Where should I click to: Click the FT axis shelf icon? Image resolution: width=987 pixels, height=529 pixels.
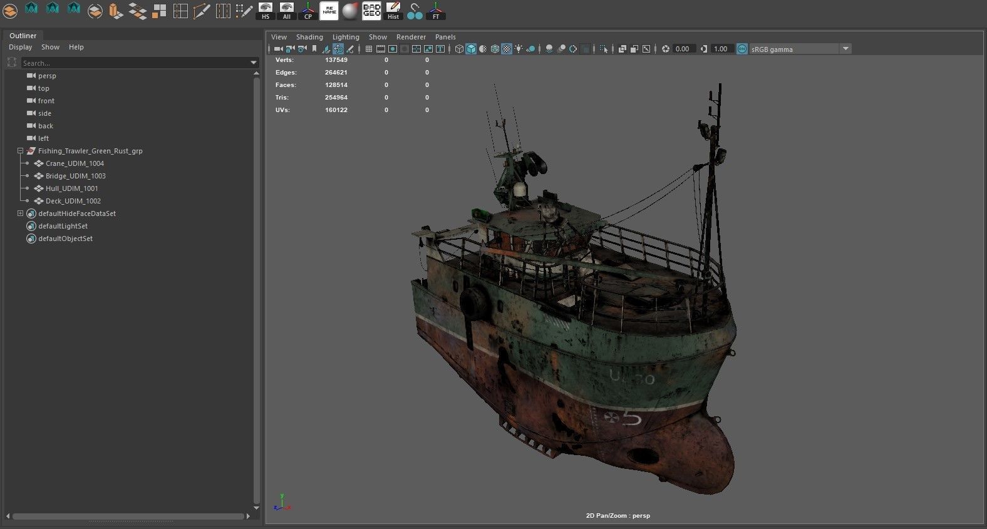[436, 11]
